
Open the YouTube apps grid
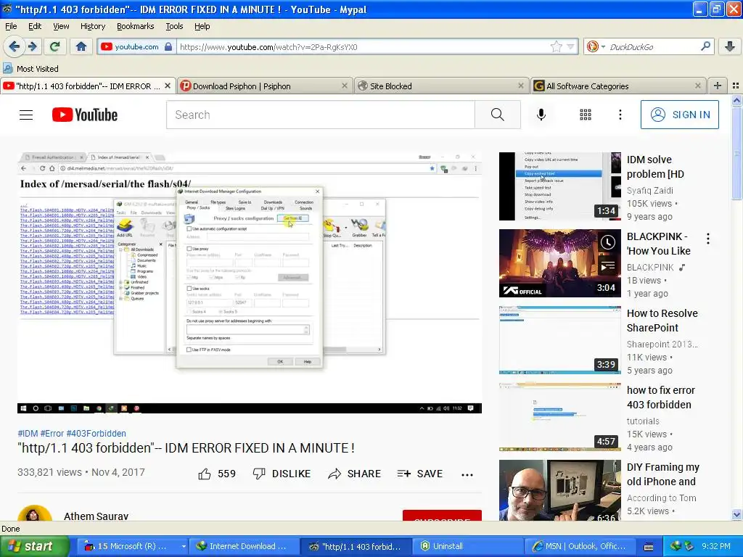click(586, 115)
